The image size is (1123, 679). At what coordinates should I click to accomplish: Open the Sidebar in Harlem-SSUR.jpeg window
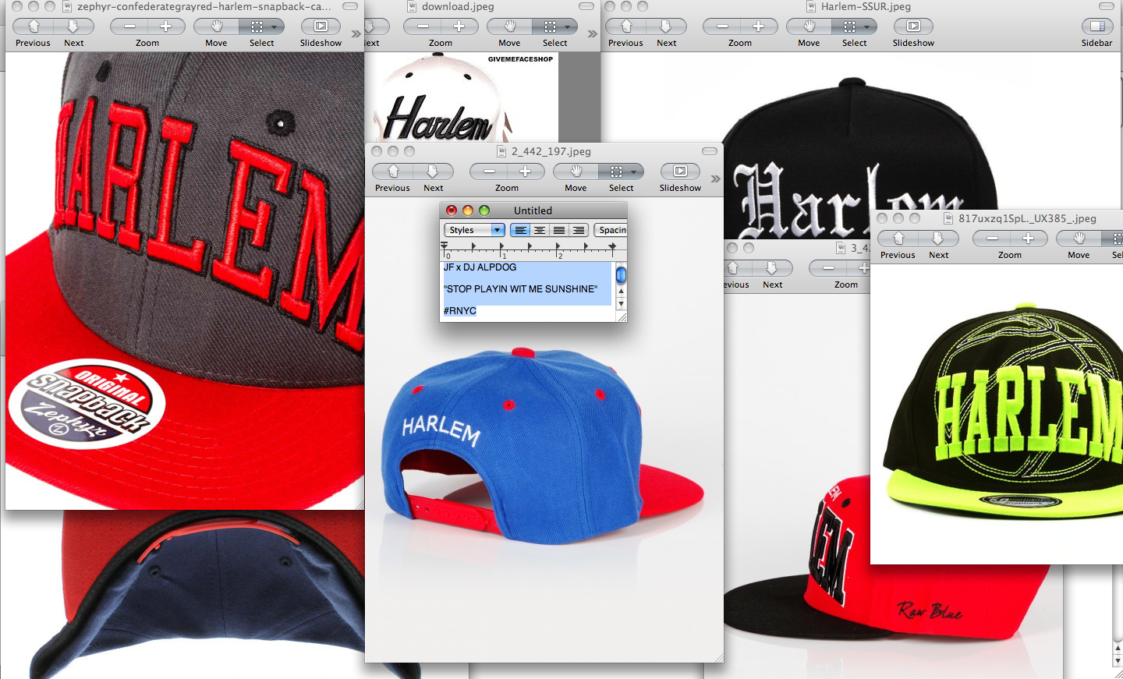[1097, 27]
